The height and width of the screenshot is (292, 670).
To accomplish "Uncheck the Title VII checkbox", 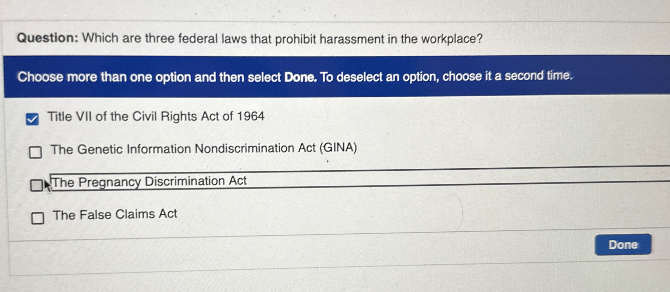I will (32, 119).
